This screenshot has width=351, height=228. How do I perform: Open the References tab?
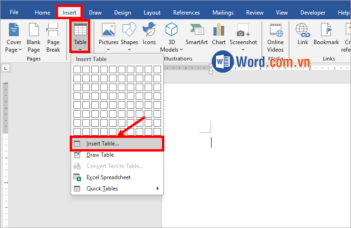[x=186, y=13]
